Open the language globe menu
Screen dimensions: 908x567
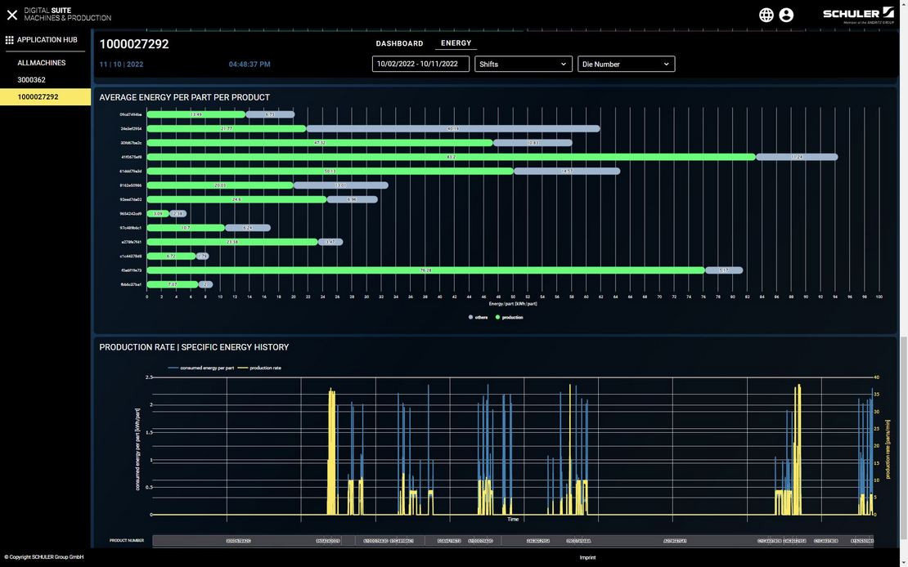click(x=766, y=15)
